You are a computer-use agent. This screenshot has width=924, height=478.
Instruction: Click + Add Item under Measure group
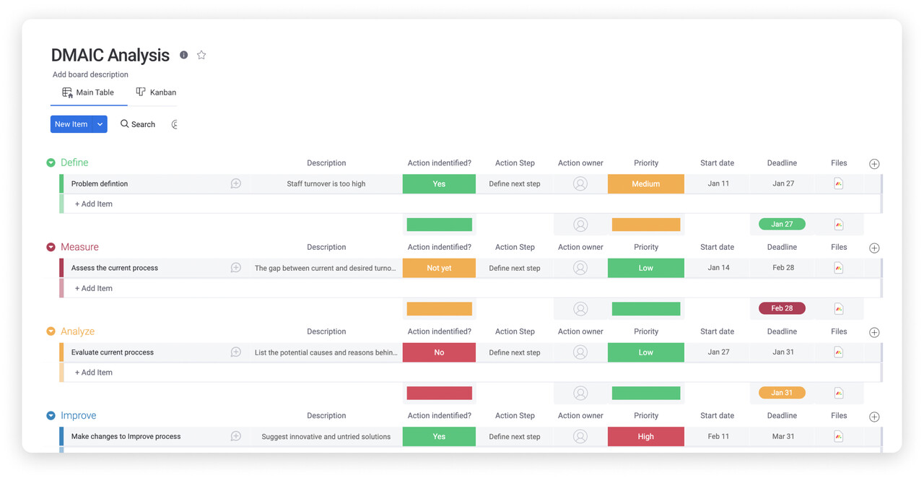pos(94,288)
